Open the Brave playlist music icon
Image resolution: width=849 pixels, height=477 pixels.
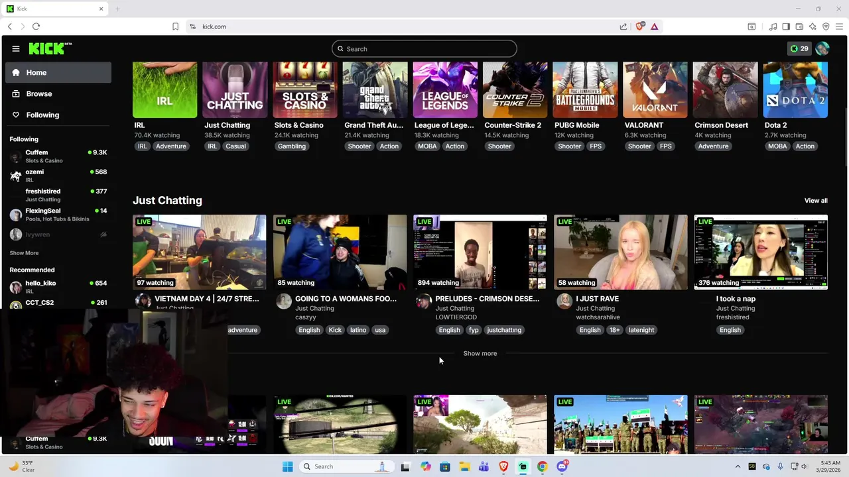coord(773,26)
